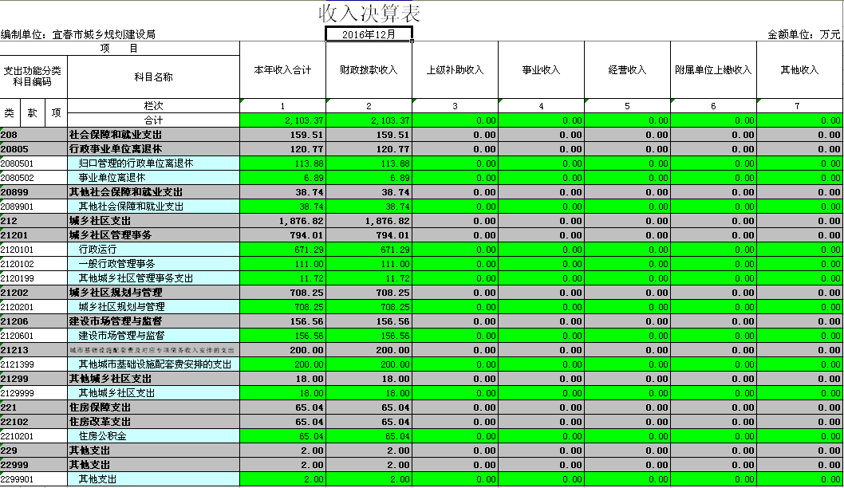
Task: Click the 金额单位：万元 label cell
Action: 803,34
